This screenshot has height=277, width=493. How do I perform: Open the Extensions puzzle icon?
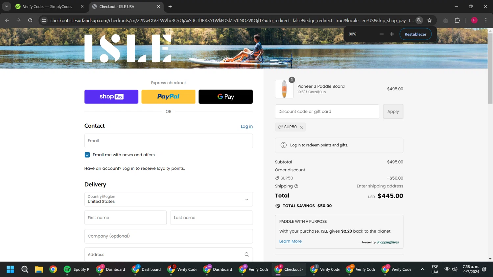pos(457,20)
